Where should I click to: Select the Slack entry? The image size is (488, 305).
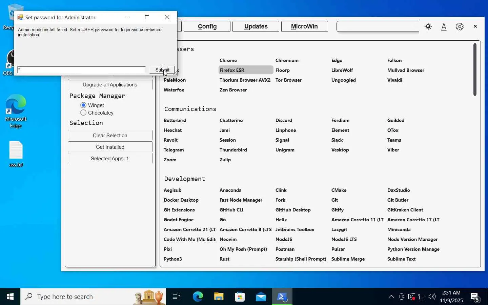[337, 140]
